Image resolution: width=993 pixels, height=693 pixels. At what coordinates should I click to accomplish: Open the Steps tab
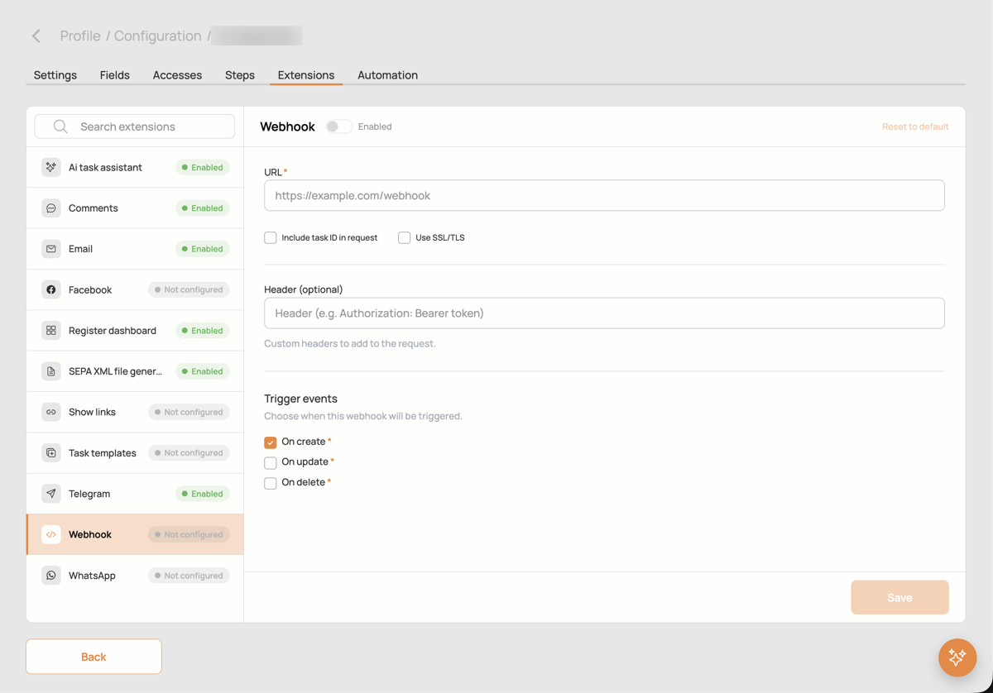240,74
